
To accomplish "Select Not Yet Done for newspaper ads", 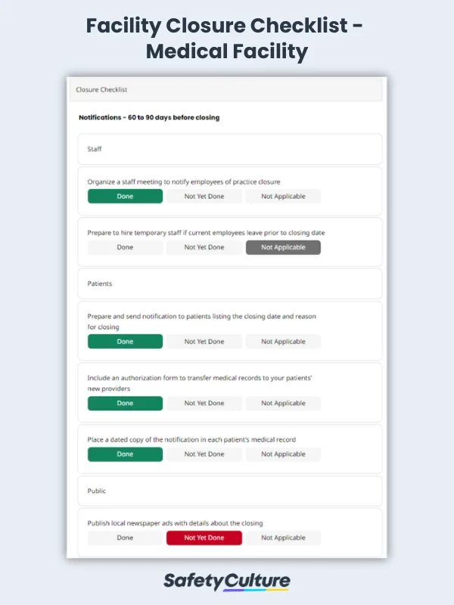I will click(204, 538).
